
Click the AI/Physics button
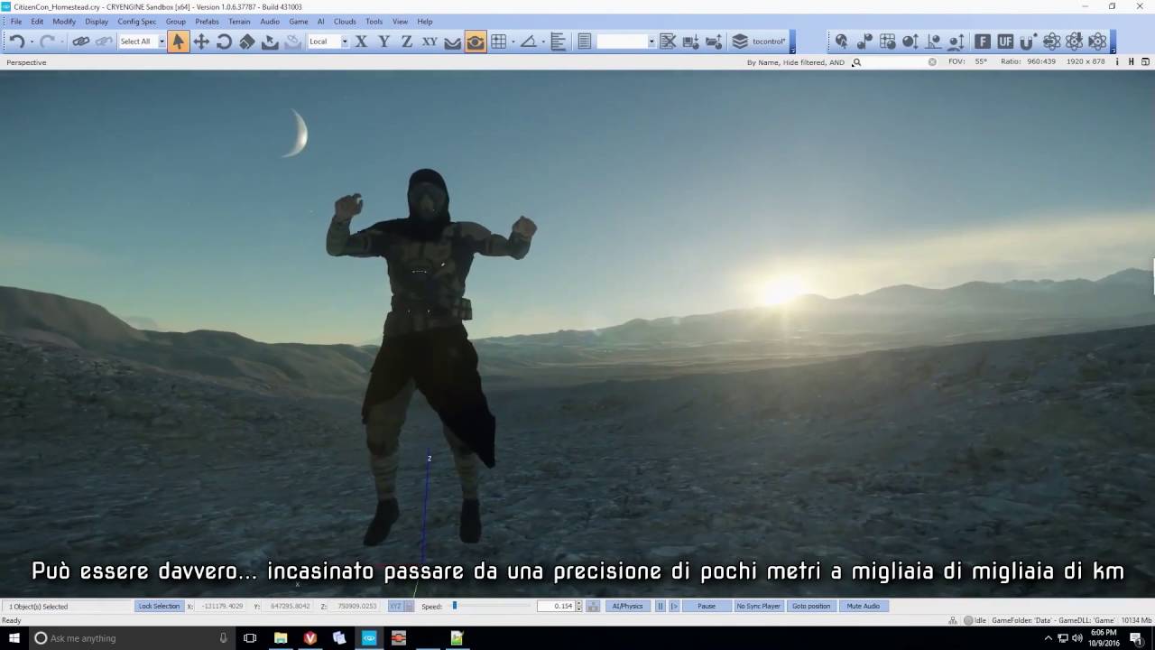click(x=627, y=606)
